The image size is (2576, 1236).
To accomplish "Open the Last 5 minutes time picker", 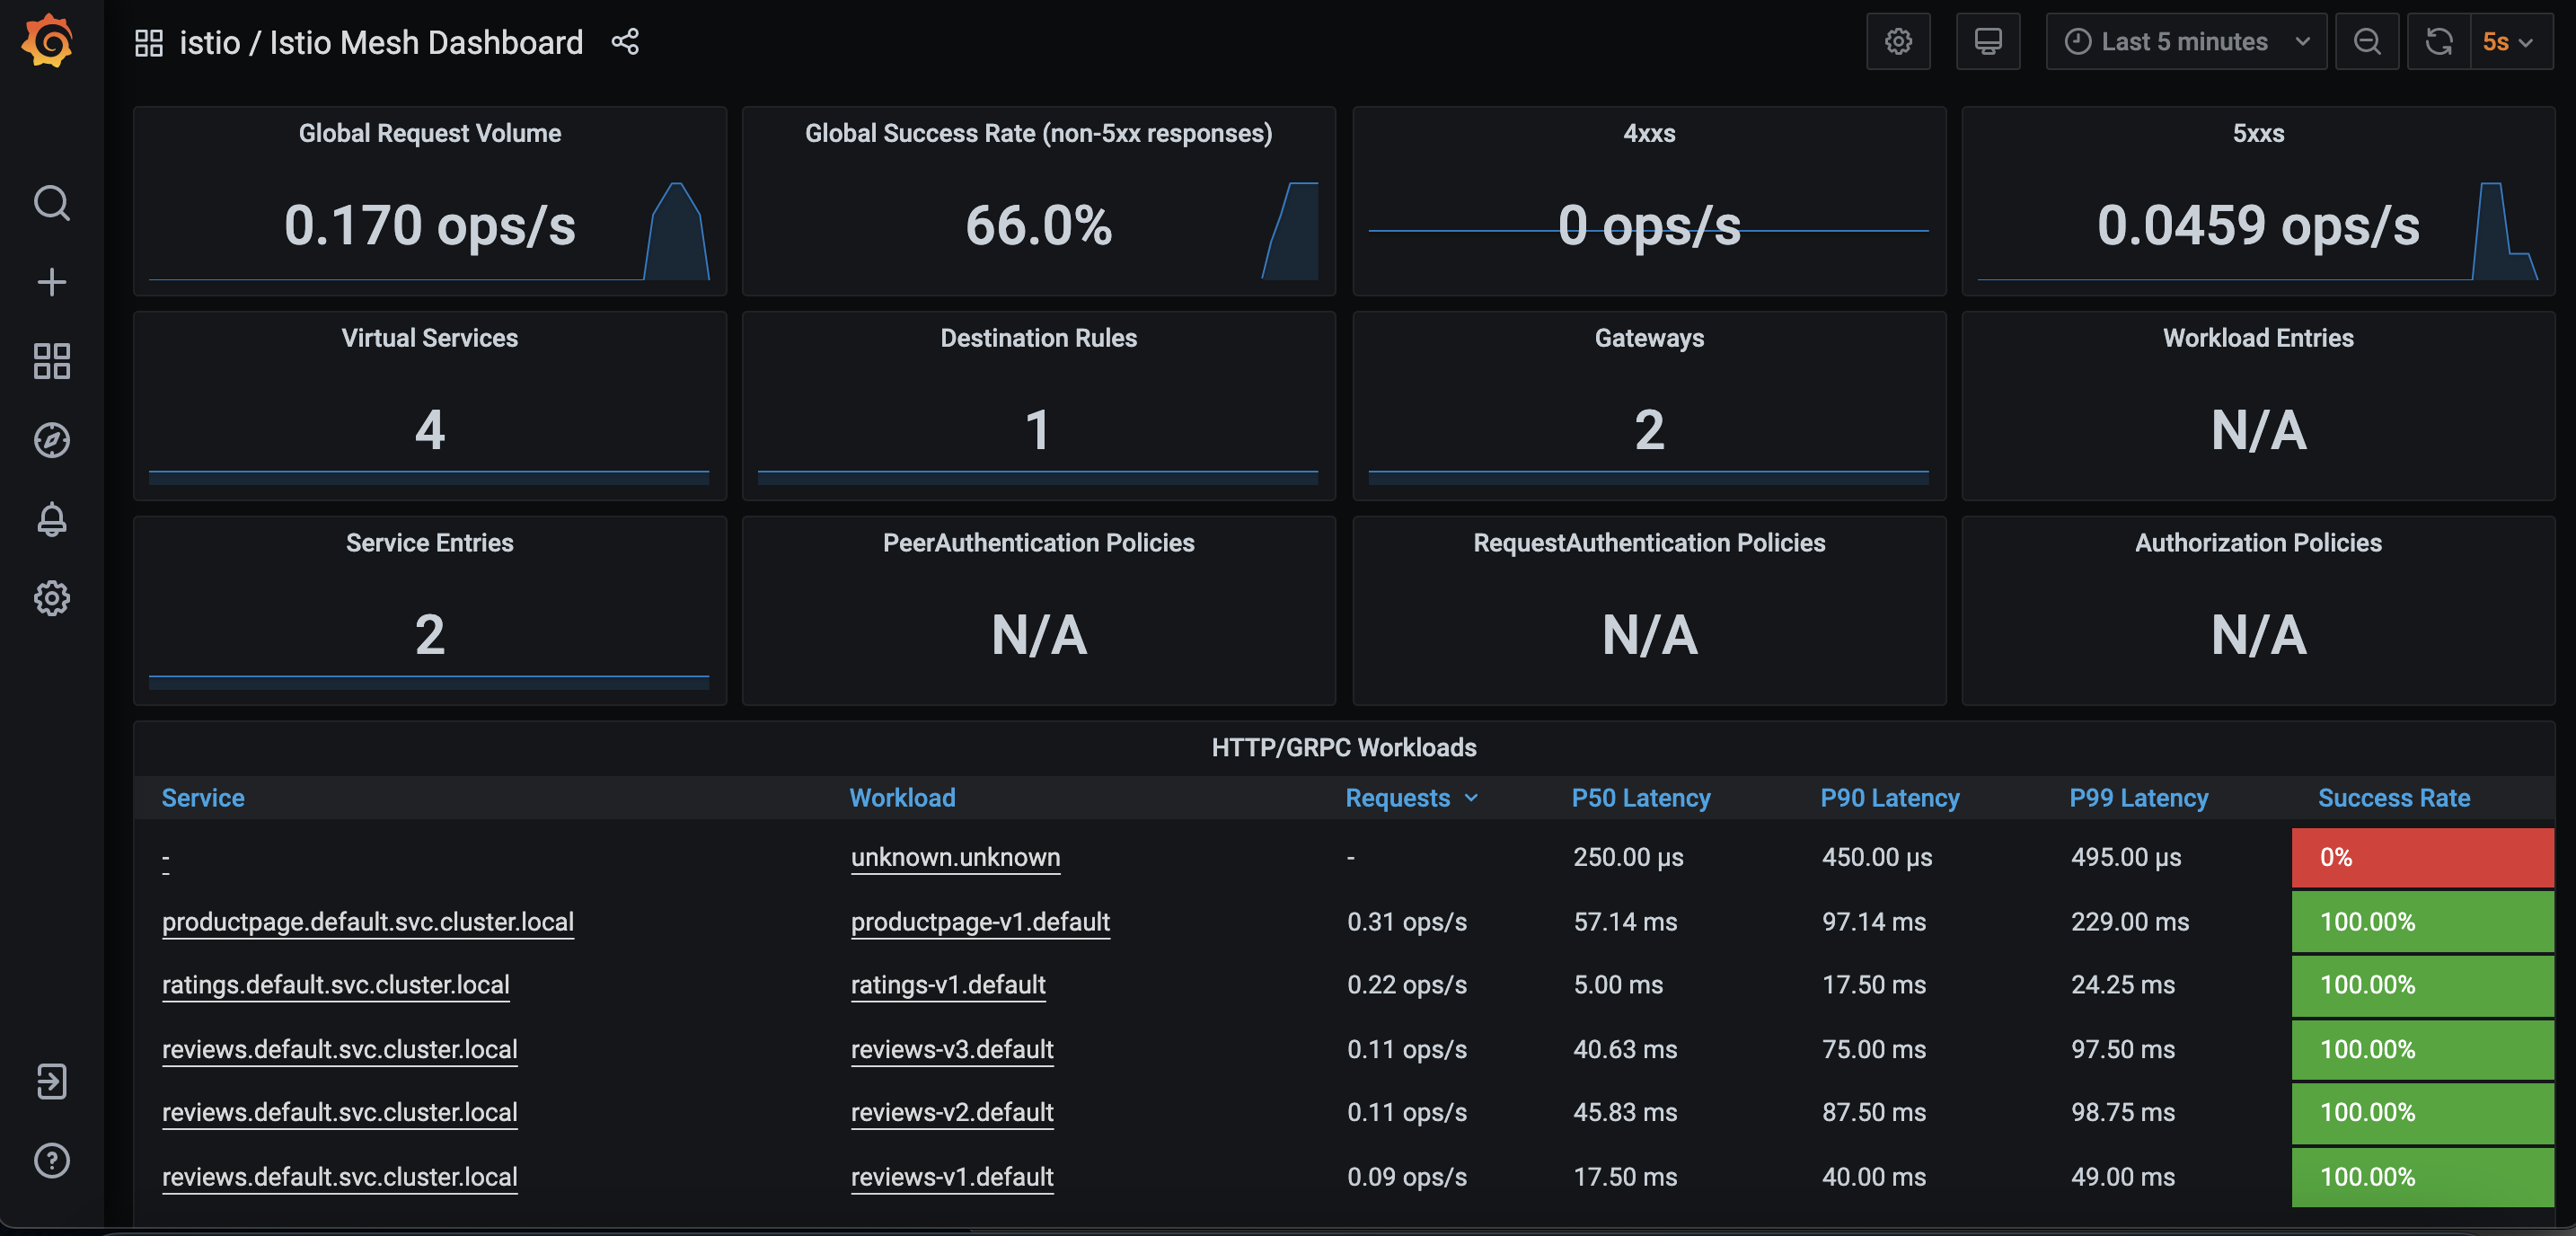I will coord(2186,42).
